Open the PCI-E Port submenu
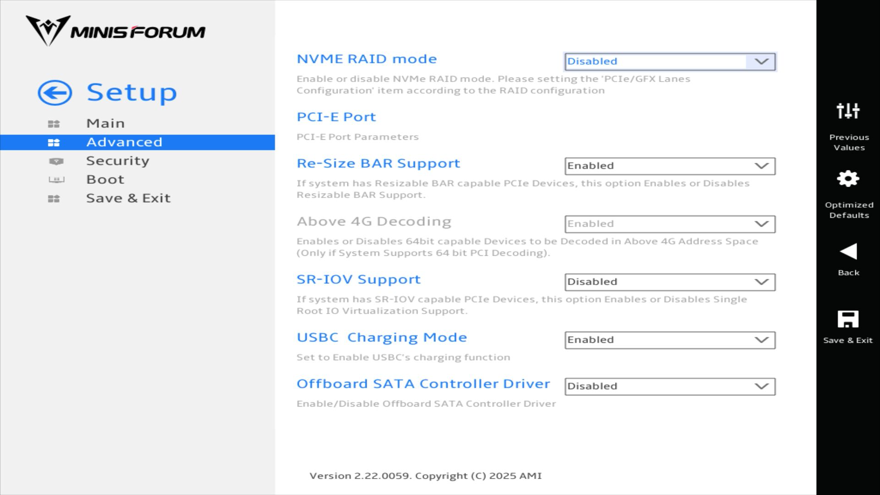Screen dimensions: 880x495 [x=336, y=117]
